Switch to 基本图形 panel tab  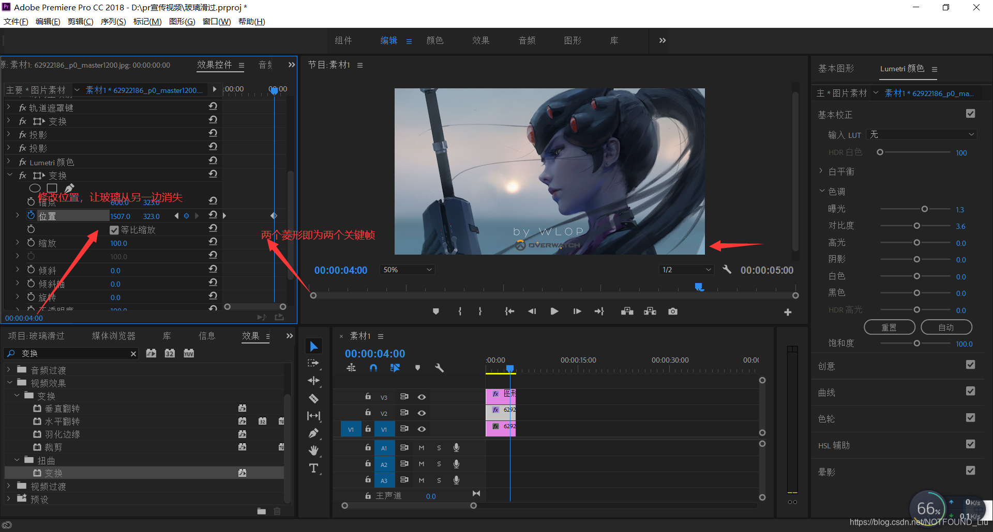[836, 69]
